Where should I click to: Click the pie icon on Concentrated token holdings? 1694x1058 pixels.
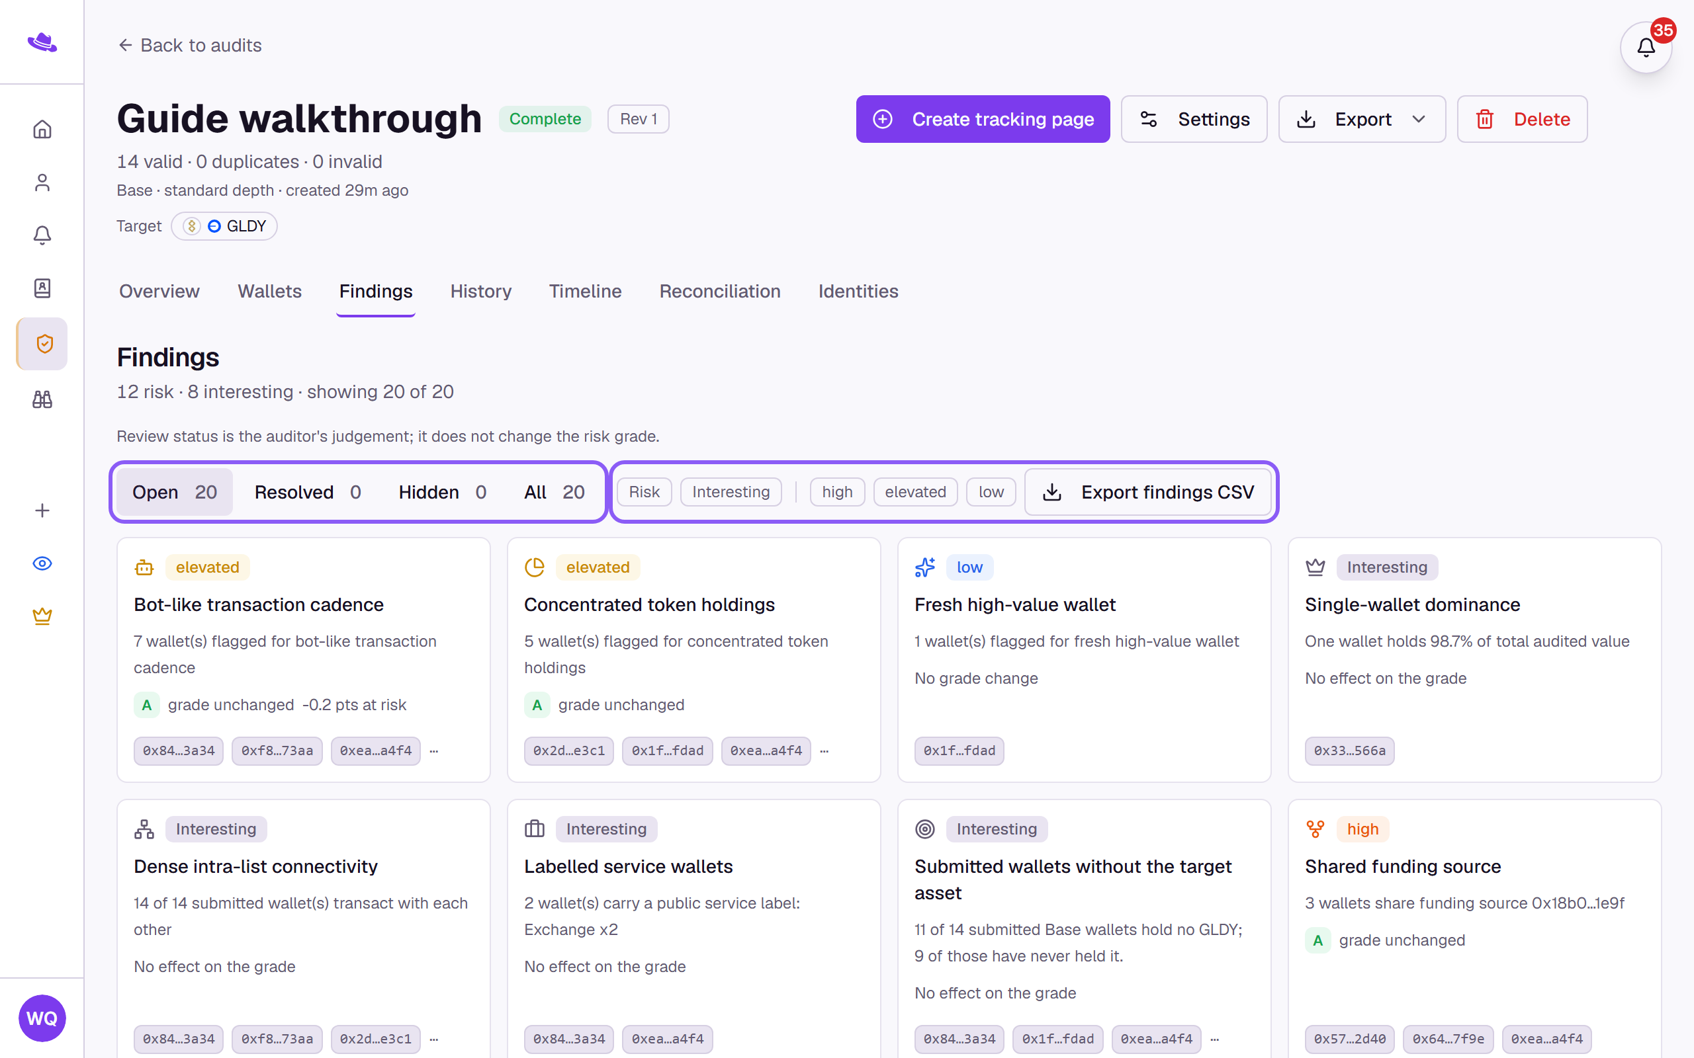point(535,567)
